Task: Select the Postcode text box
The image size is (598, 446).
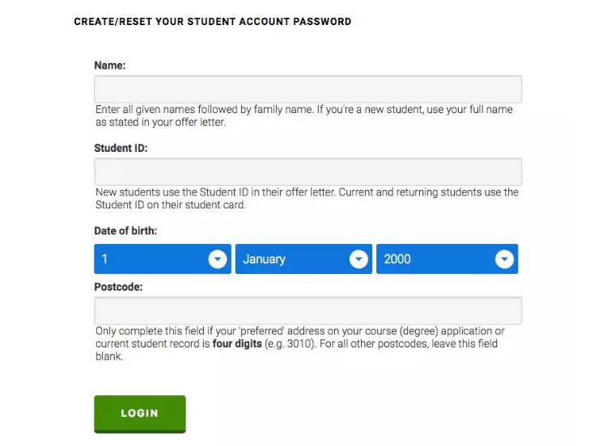Action: tap(307, 310)
